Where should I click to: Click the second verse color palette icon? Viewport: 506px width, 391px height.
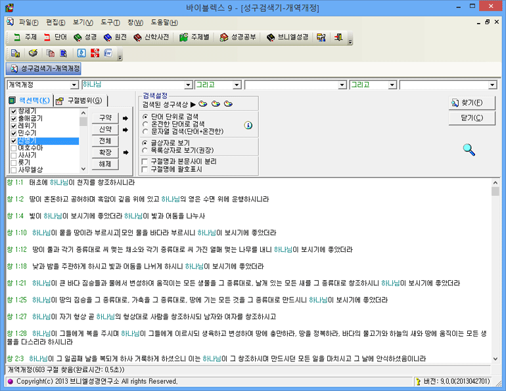pyautogui.click(x=216, y=104)
